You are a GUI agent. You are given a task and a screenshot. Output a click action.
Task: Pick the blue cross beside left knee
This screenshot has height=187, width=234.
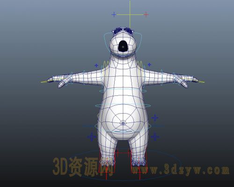[92, 137]
